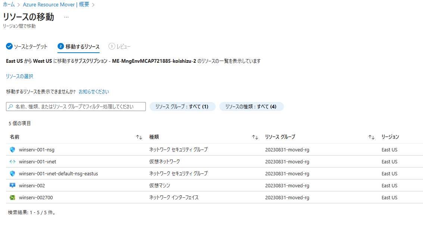Open the リソースの選択 link
Viewport: 423px width, 234px height.
click(19, 77)
